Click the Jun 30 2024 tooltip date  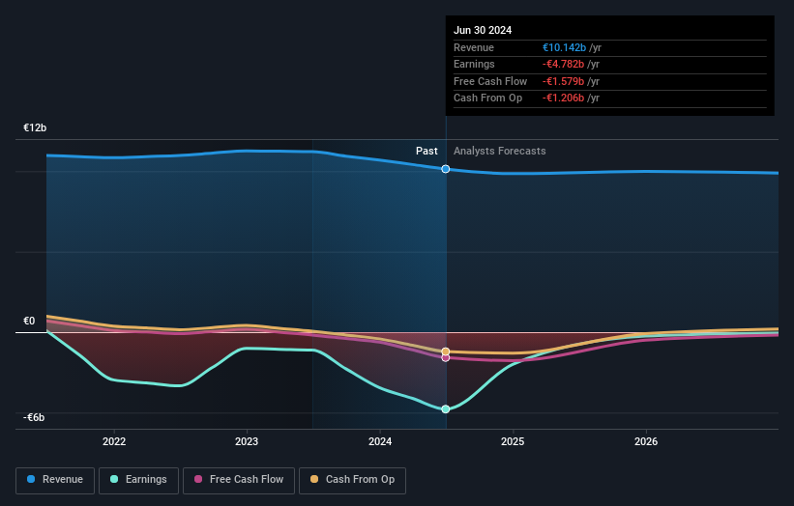(483, 30)
